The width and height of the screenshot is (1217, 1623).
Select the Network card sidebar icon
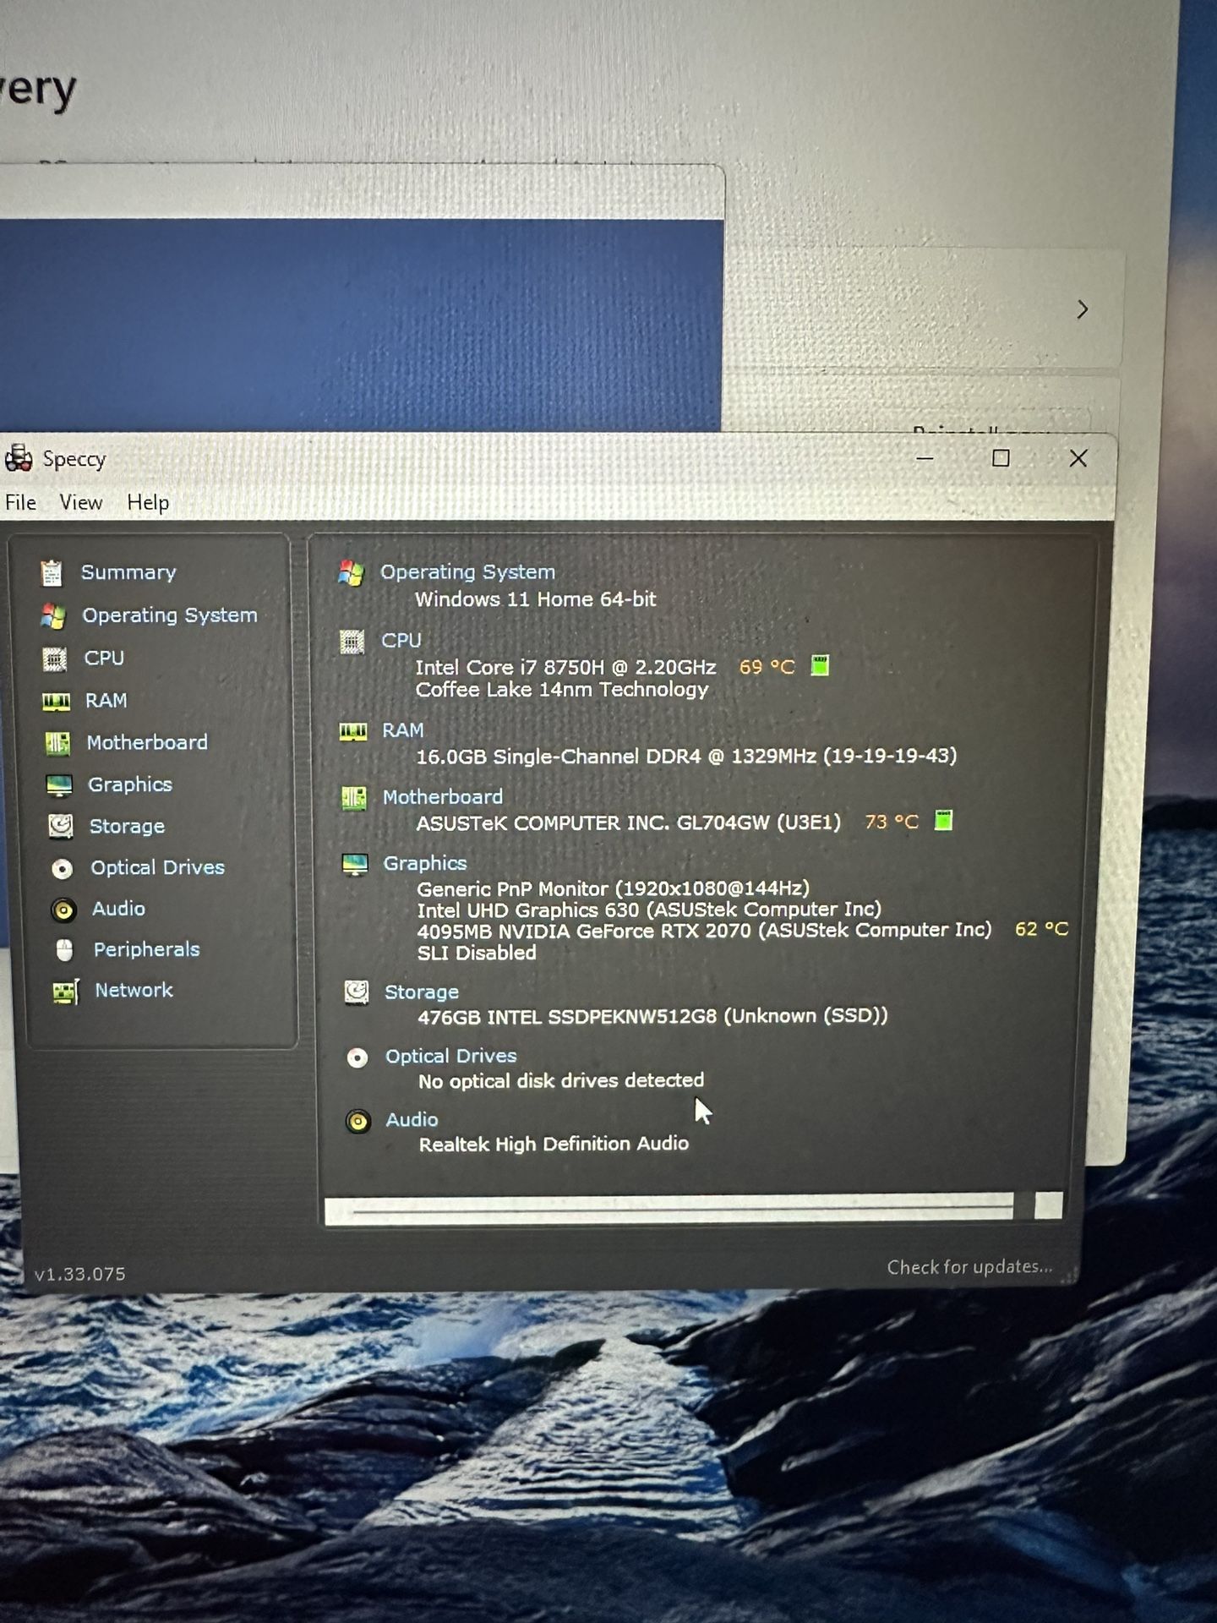coord(66,991)
